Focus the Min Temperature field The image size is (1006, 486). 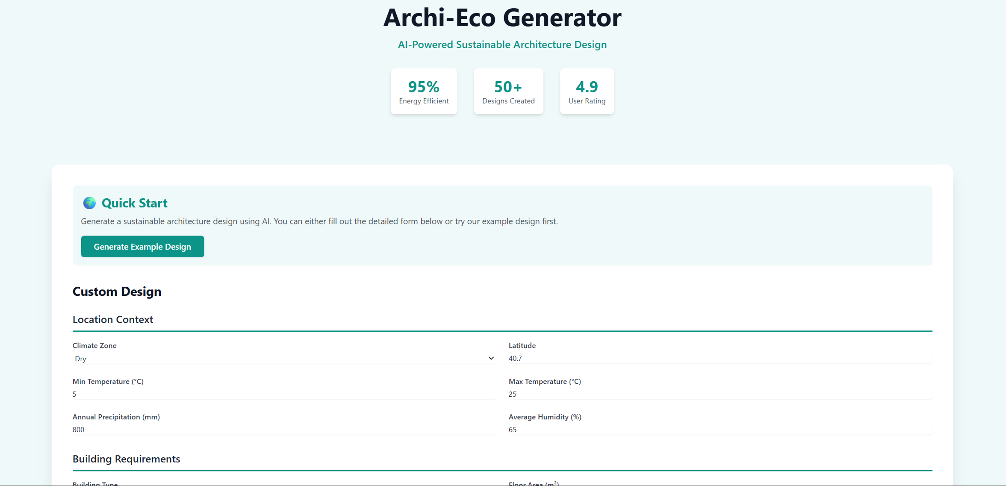click(x=283, y=394)
